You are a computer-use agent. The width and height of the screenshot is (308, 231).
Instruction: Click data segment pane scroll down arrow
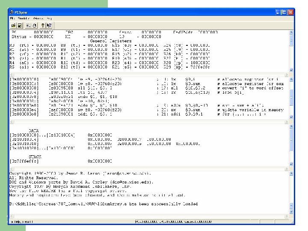pos(291,164)
